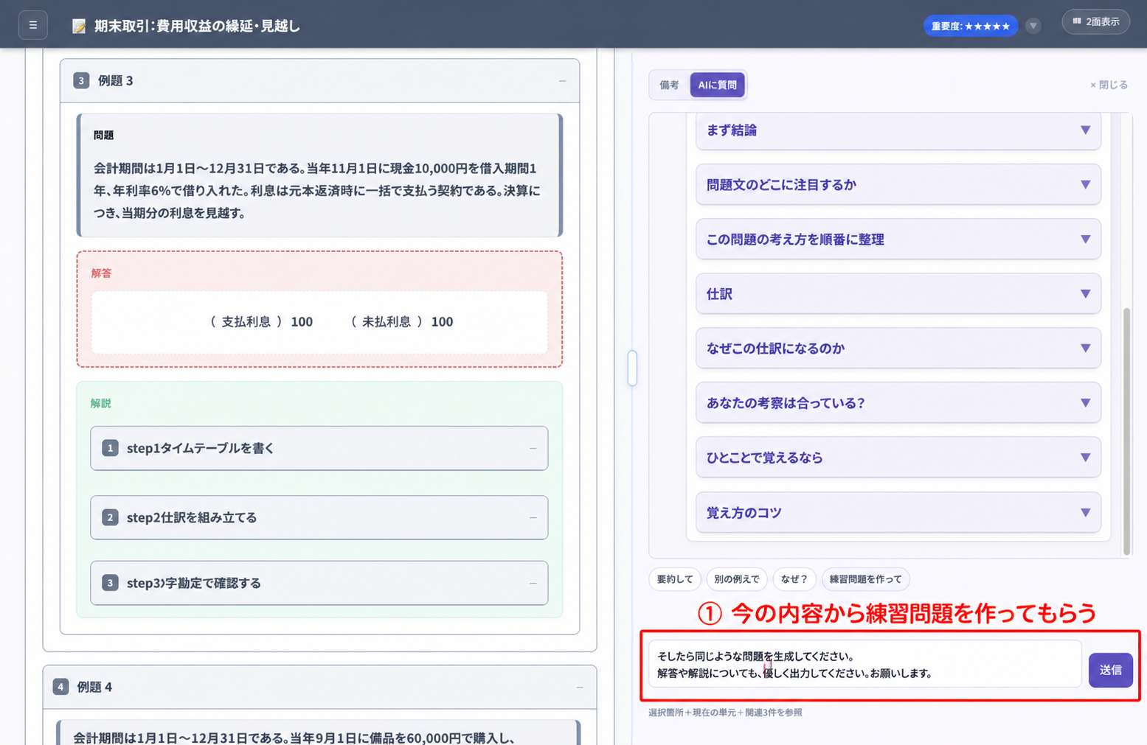Screen dimensions: 1147x745
Task: Click the 未払利息 100 credit entry
Action: click(x=402, y=322)
